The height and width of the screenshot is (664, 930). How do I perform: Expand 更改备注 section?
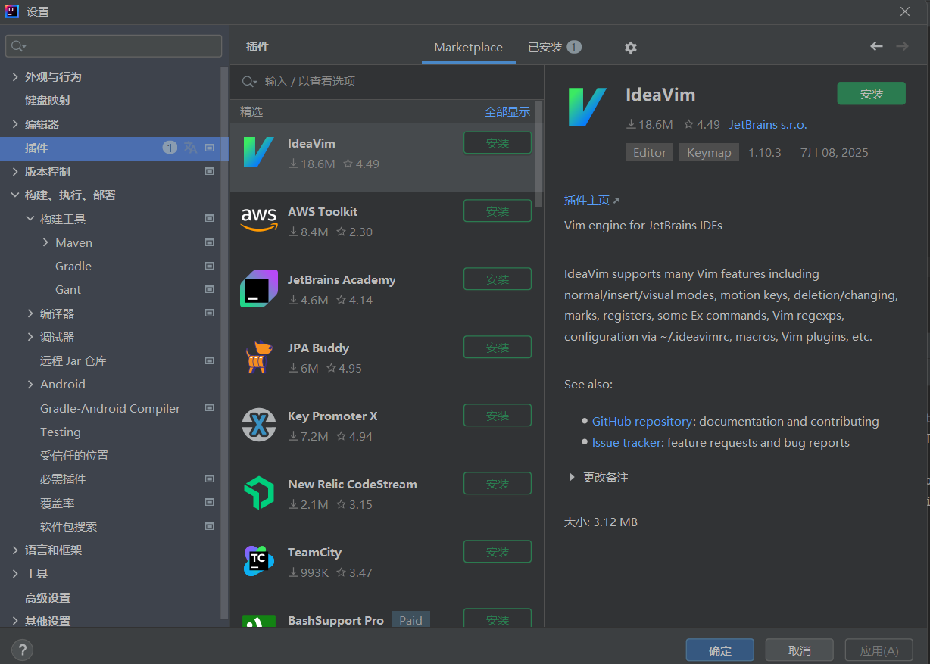tap(572, 477)
